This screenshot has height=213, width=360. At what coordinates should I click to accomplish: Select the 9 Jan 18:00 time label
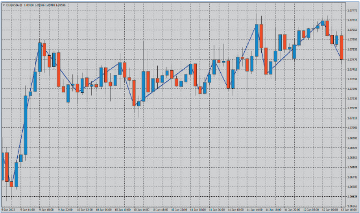(46, 210)
